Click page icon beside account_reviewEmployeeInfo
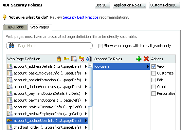 click(10, 114)
